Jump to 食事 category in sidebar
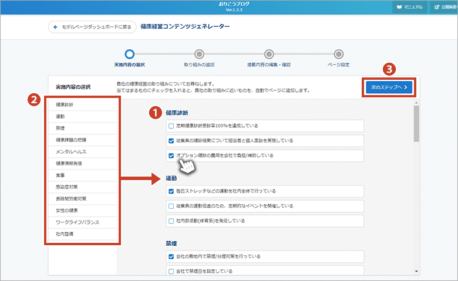458x281 pixels. click(x=61, y=175)
